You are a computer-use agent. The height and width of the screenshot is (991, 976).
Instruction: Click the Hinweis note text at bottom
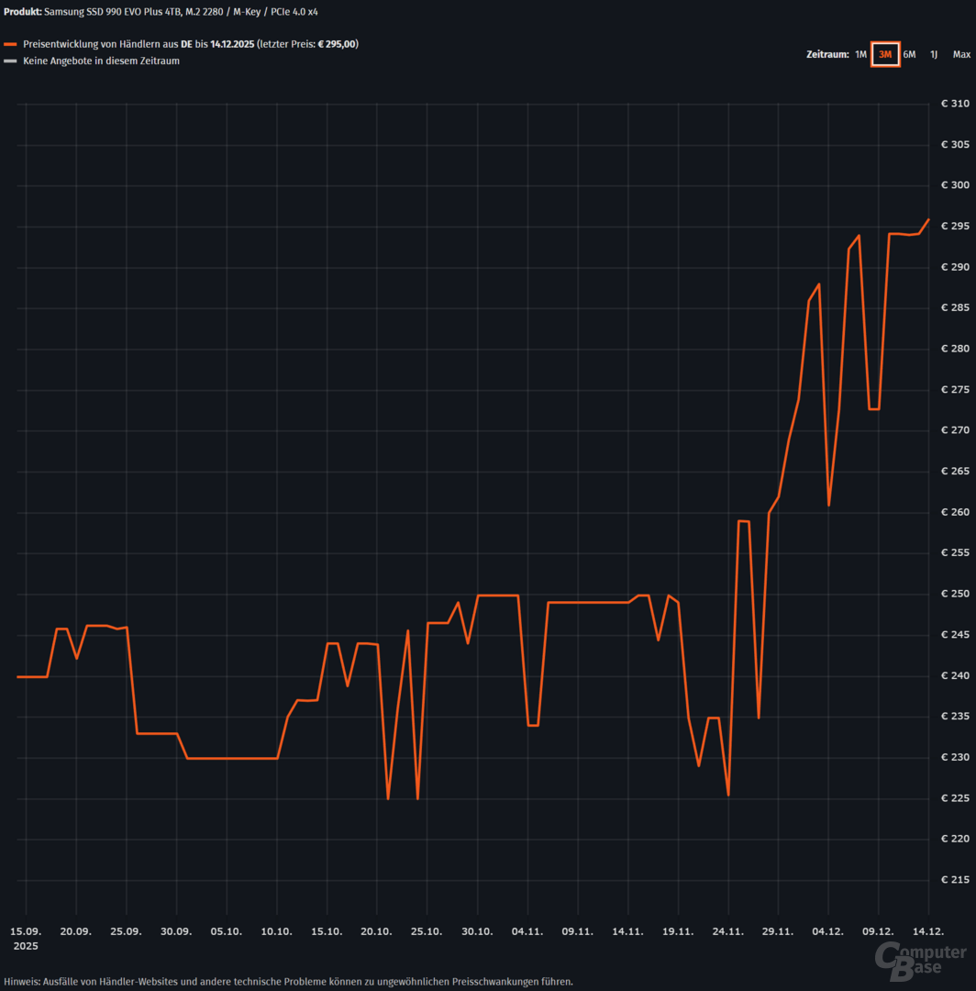click(288, 981)
